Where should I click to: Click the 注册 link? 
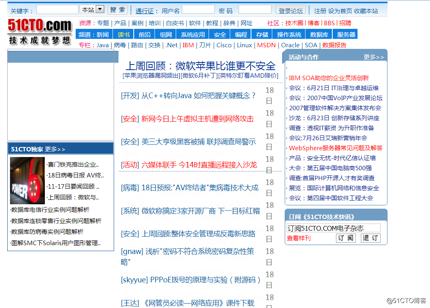320,11
